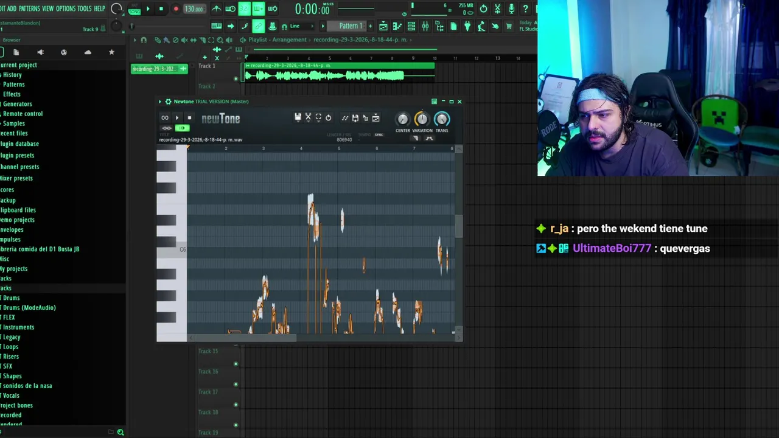Open the TOOLS menu

coord(85,9)
